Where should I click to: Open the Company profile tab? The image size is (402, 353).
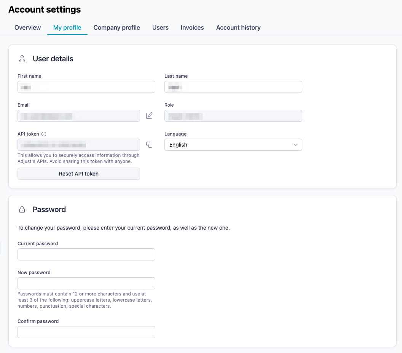pyautogui.click(x=116, y=27)
